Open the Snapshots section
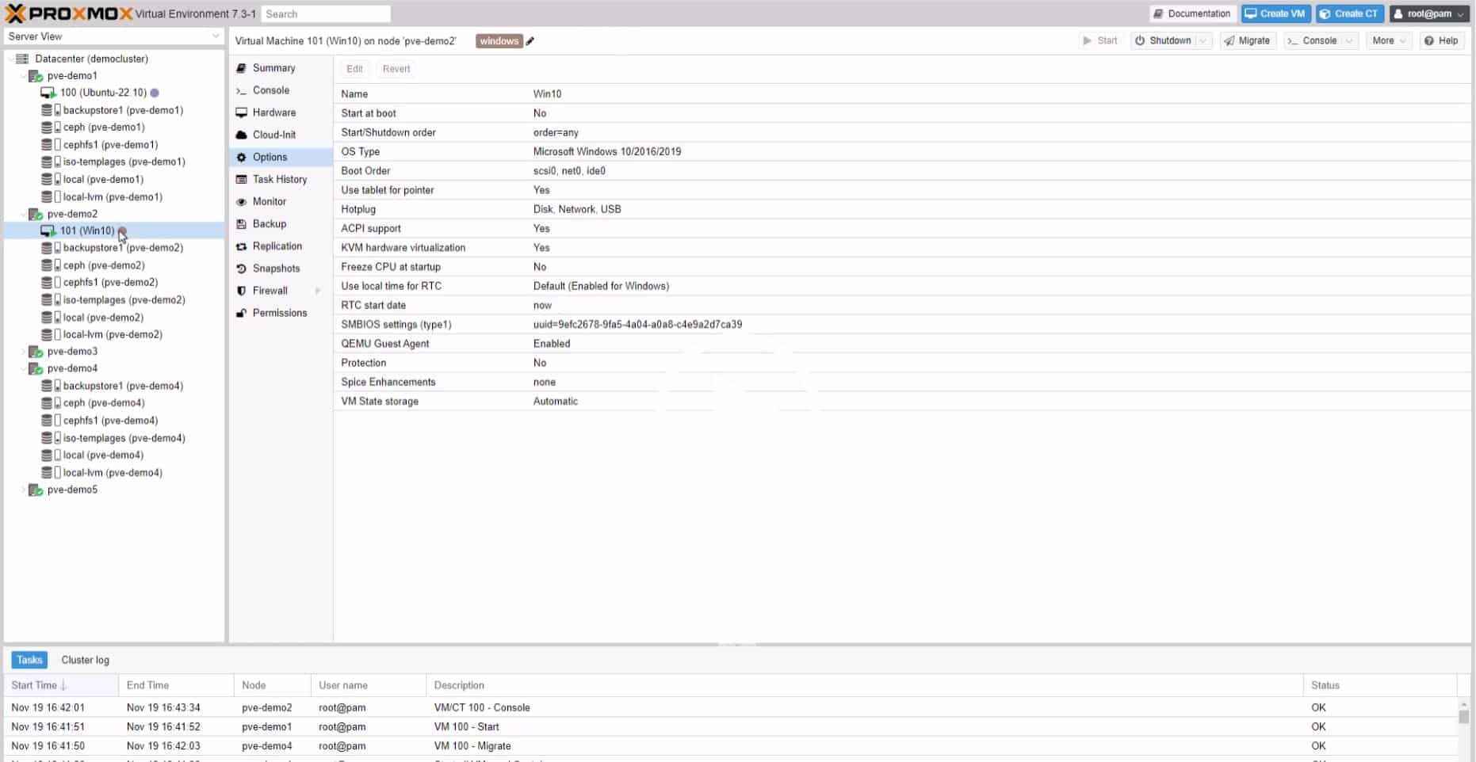This screenshot has width=1476, height=762. [x=281, y=269]
